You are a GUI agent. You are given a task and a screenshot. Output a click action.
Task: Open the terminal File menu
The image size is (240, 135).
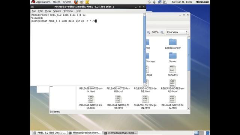(34, 11)
